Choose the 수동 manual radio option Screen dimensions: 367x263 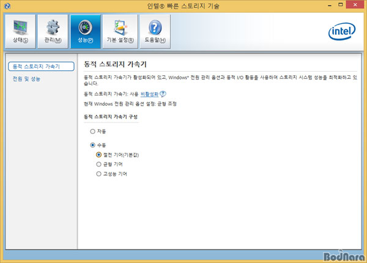pos(93,145)
